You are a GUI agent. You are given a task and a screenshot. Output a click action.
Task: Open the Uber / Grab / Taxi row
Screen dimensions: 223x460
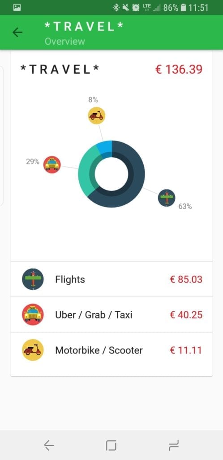coord(111,314)
